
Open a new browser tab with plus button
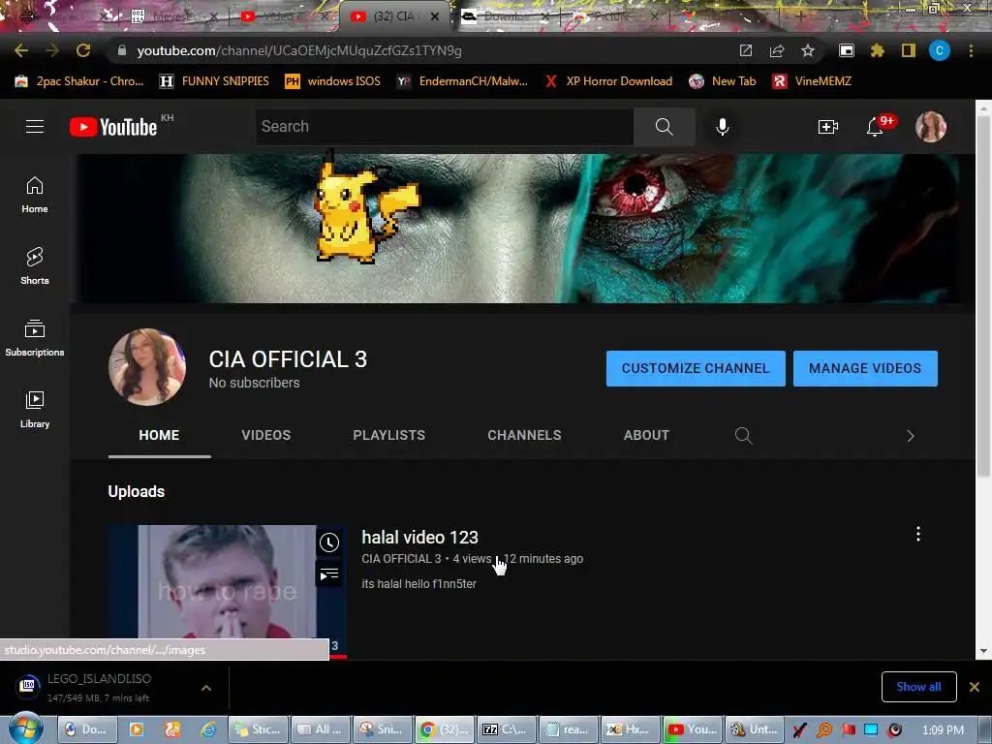(x=801, y=16)
